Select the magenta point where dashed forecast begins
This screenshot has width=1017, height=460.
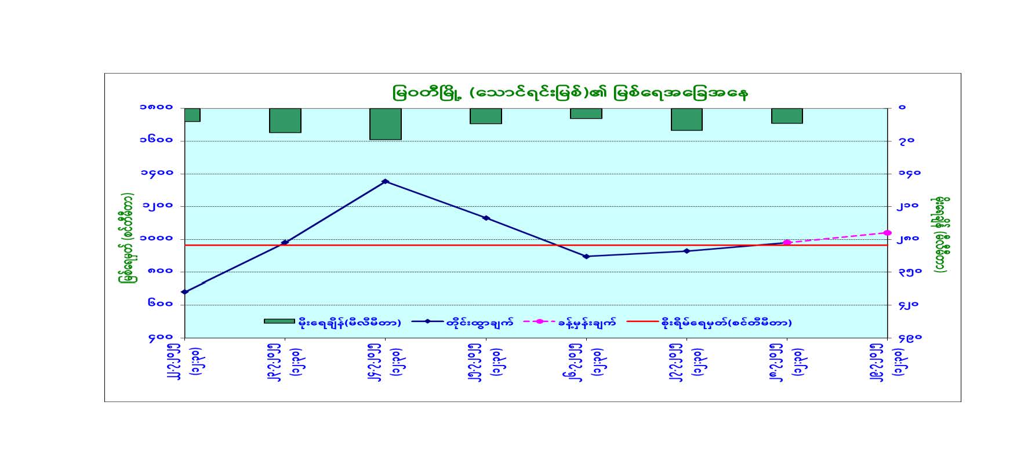click(x=787, y=242)
